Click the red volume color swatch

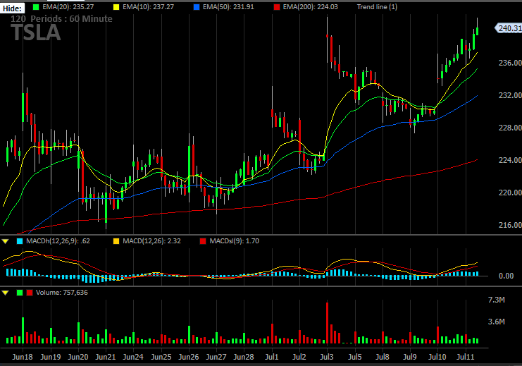pyautogui.click(x=30, y=293)
